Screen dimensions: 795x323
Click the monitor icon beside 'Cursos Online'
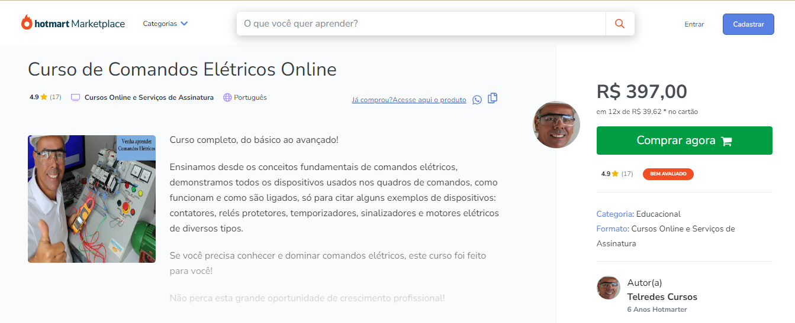coord(75,97)
